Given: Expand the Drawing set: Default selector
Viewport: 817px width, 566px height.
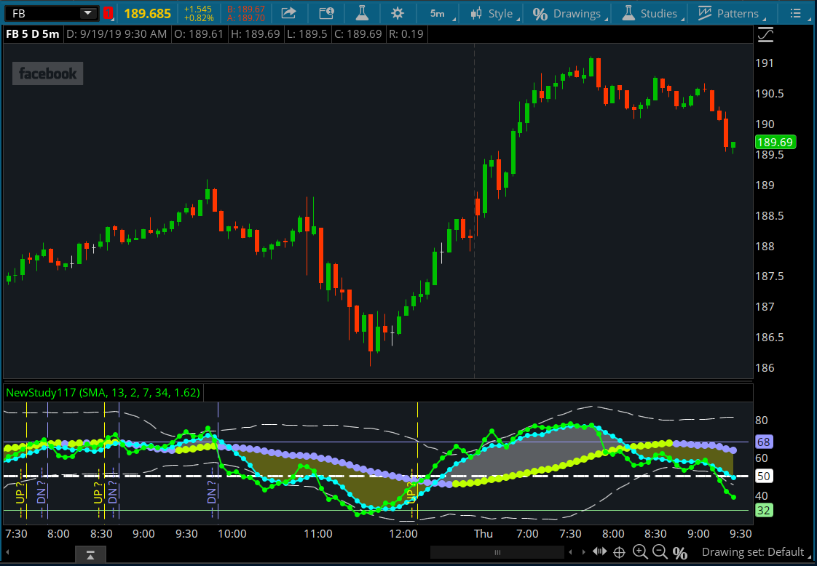Looking at the screenshot, I should click(754, 552).
